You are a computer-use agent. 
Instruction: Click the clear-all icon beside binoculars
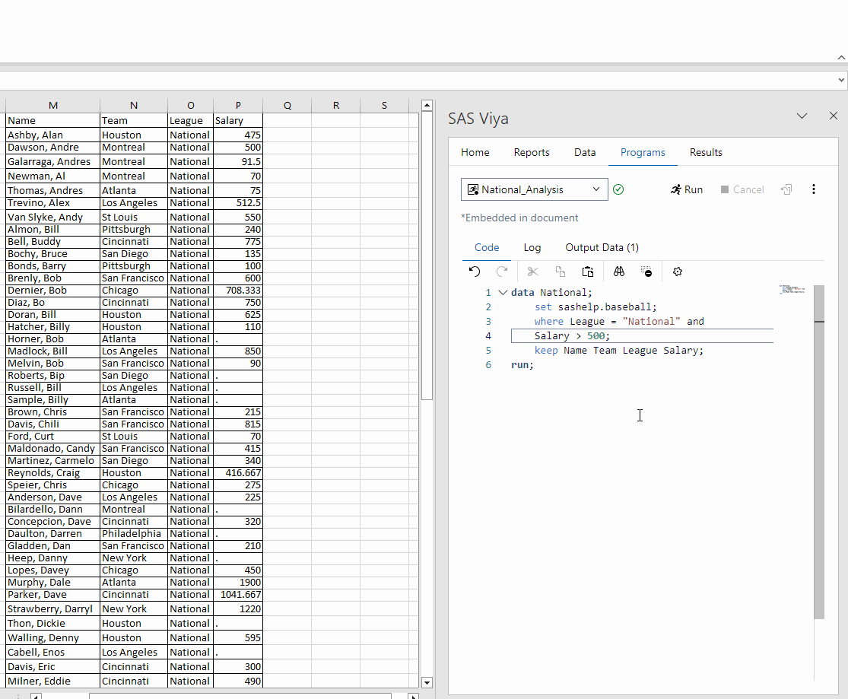646,272
